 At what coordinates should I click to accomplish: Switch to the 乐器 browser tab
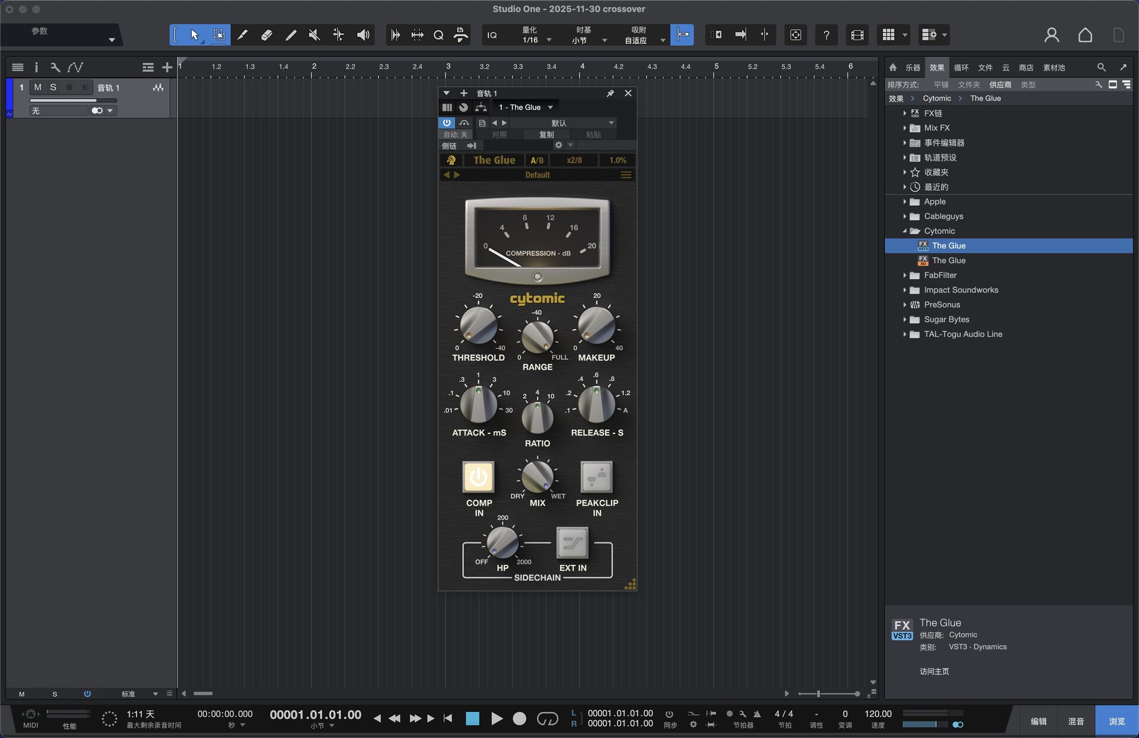pyautogui.click(x=912, y=68)
